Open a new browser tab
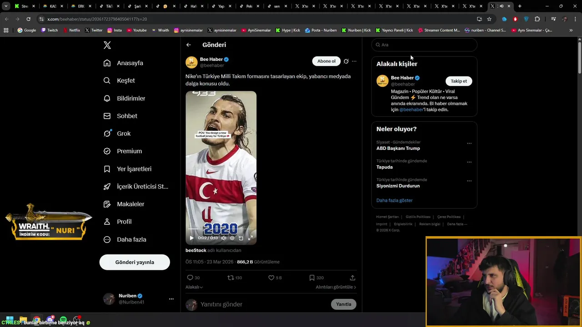582x327 pixels. [x=520, y=6]
